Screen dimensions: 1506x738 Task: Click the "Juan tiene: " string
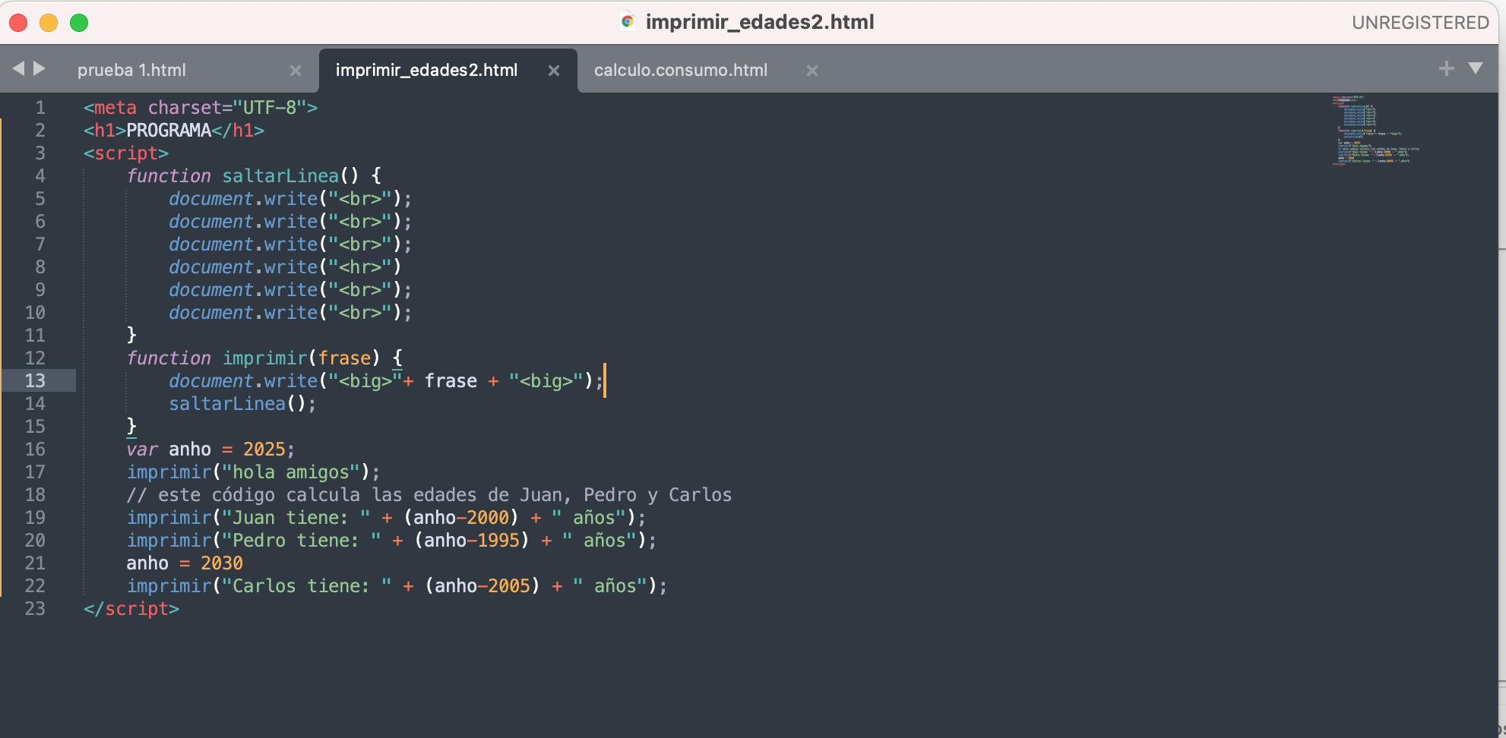[x=296, y=517]
